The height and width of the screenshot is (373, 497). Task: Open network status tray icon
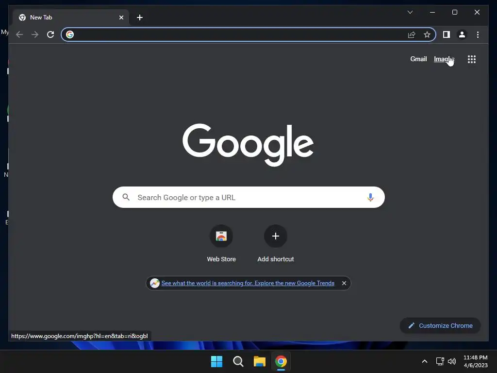coord(440,361)
